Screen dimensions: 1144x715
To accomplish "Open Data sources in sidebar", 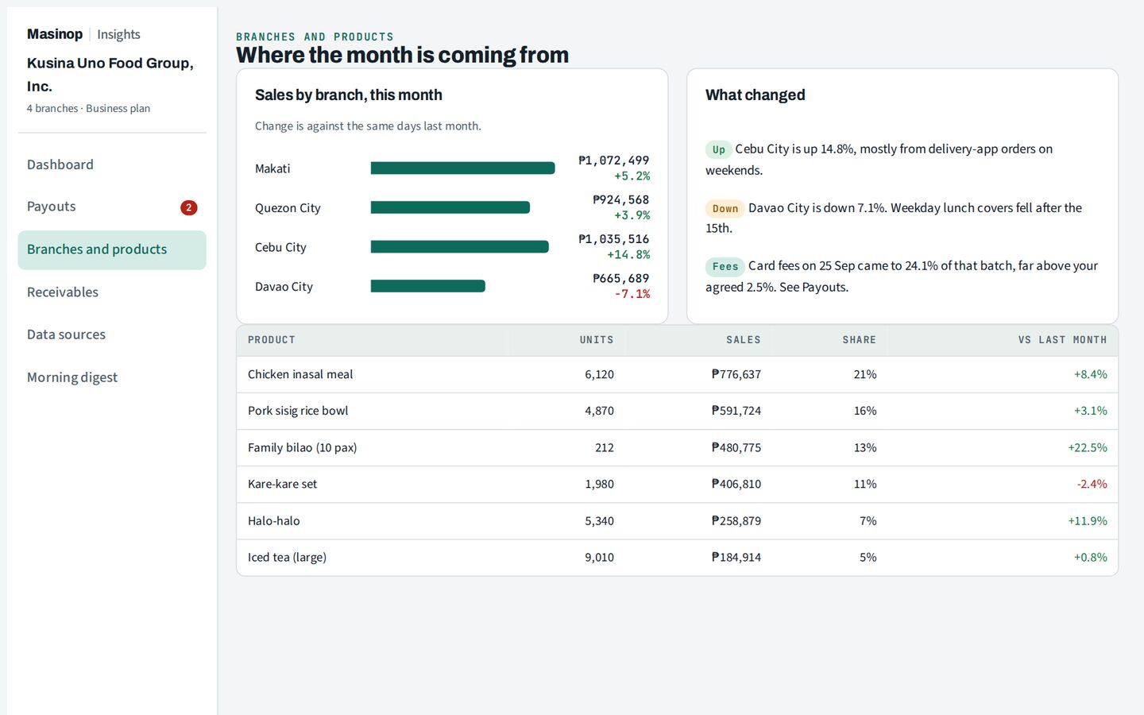I will 112,334.
